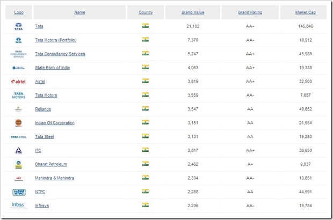Screen dimensions: 333x220
Task: Click the Tata Steel logo icon
Action: pos(18,137)
